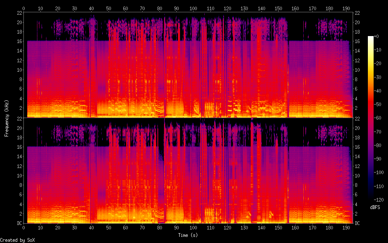The image size is (388, 243).
Task: Click the 'dBFS' color scale label
Action: point(375,208)
